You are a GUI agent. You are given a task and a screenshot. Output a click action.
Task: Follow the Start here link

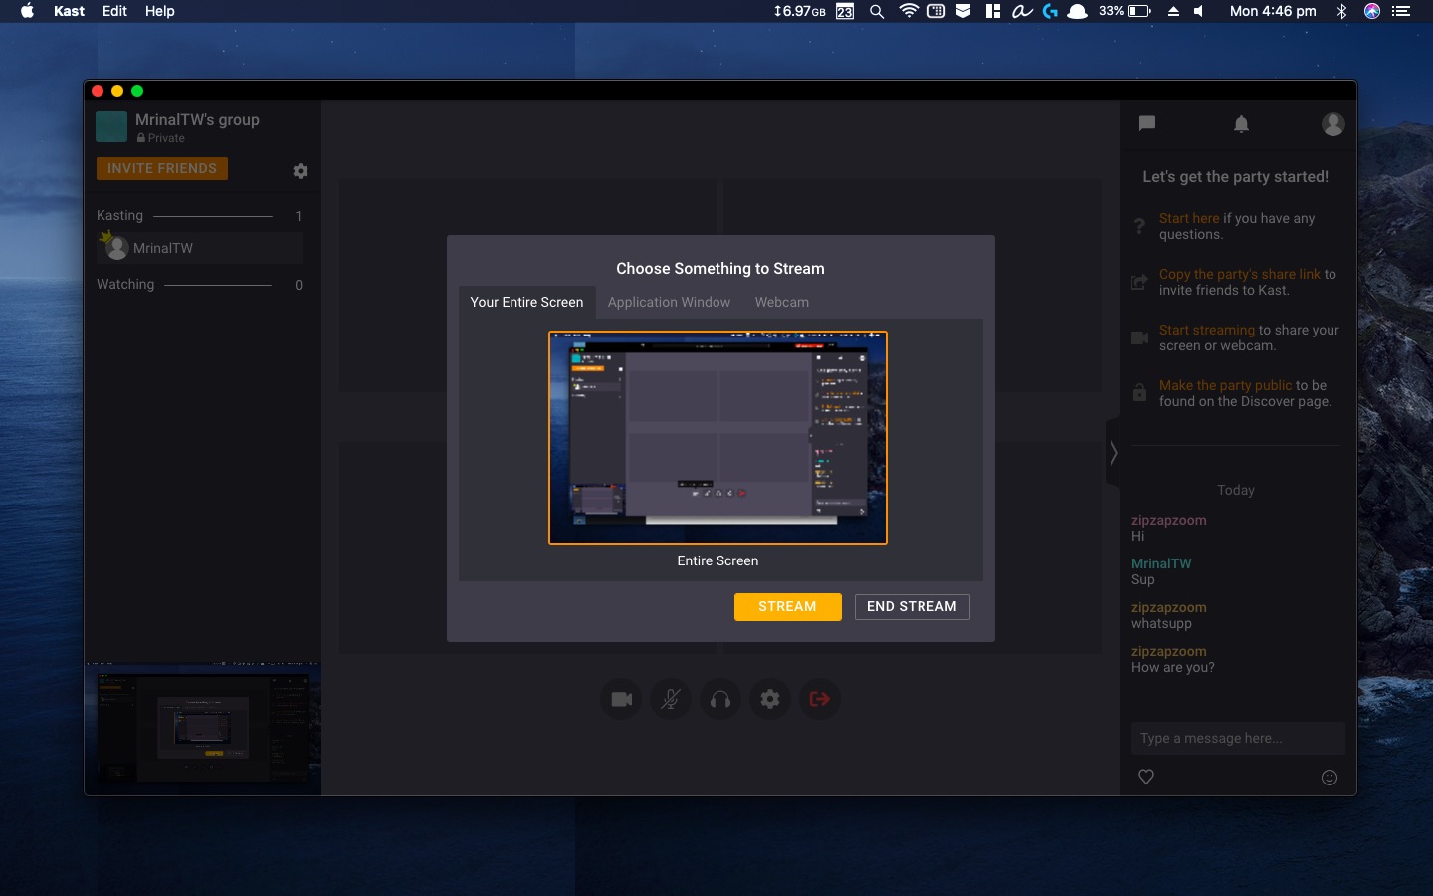[1188, 218]
